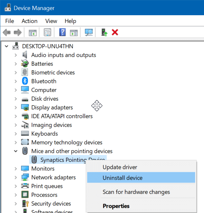Click the Disk drives icon
204x213 pixels.
pos(25,100)
